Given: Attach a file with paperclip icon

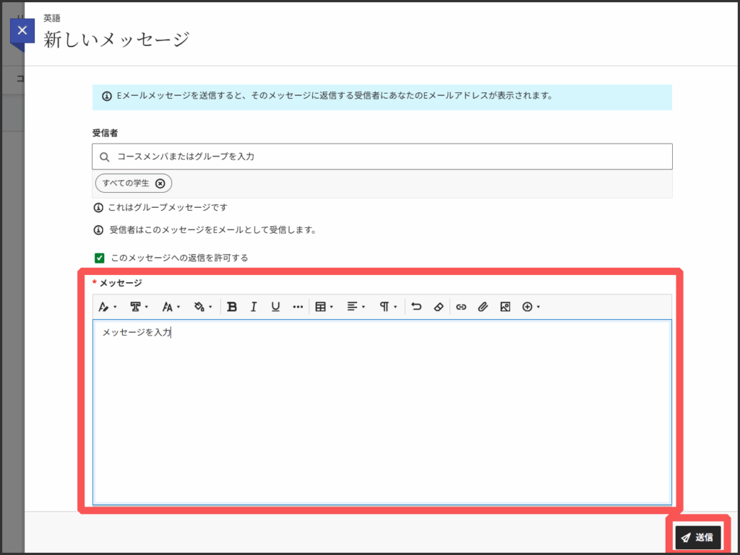Looking at the screenshot, I should tap(483, 307).
